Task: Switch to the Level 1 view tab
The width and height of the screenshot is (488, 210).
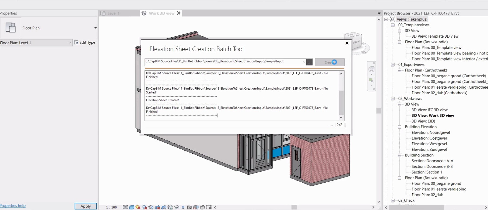Action: coord(113,13)
